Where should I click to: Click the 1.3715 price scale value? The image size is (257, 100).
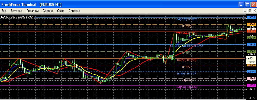pyautogui.click(x=252, y=89)
